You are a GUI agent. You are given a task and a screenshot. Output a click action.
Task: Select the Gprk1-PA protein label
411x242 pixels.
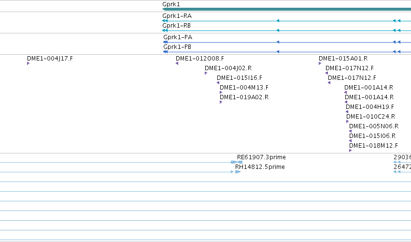(178, 37)
